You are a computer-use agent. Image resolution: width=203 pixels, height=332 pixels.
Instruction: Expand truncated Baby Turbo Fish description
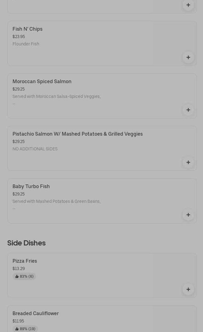pos(14,208)
